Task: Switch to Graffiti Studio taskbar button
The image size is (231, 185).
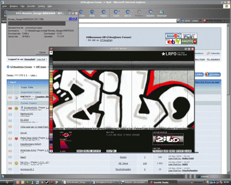Action: [x=160, y=182]
